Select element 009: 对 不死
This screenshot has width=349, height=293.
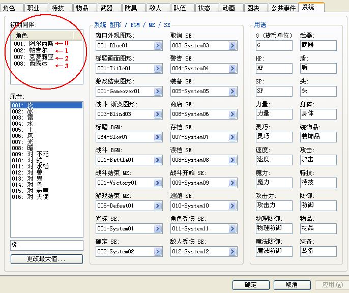(x=47, y=154)
